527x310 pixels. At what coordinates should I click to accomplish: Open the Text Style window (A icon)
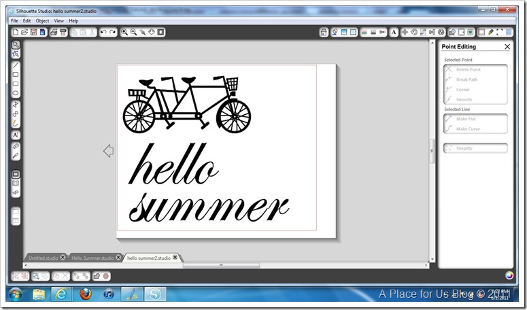[394, 32]
